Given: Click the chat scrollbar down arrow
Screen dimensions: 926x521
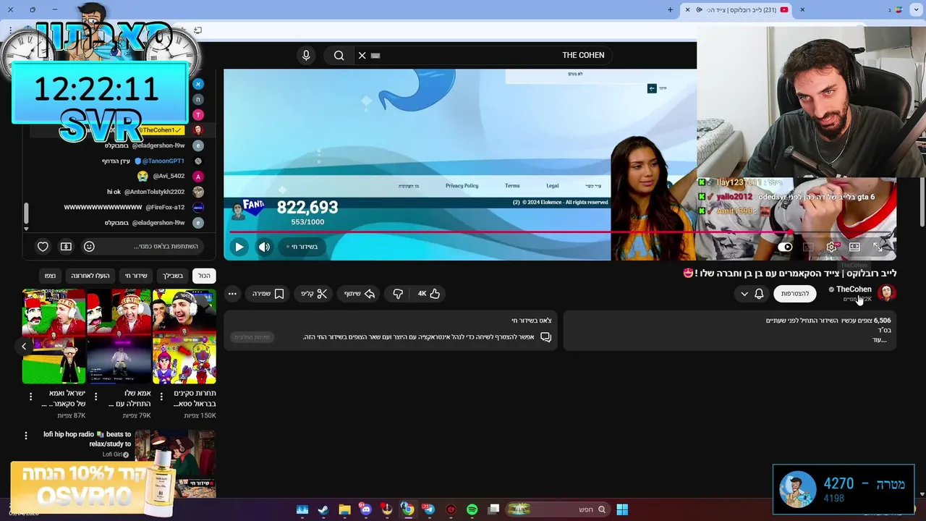Looking at the screenshot, I should coord(27,229).
